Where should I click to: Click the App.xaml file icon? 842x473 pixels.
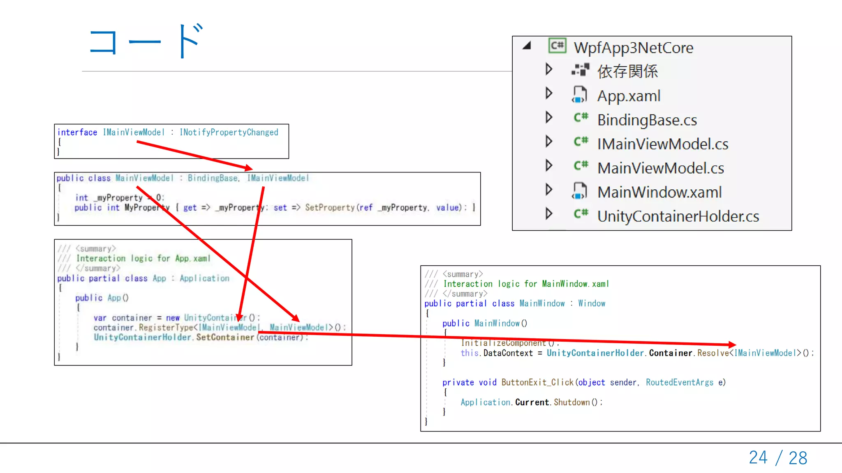(579, 95)
